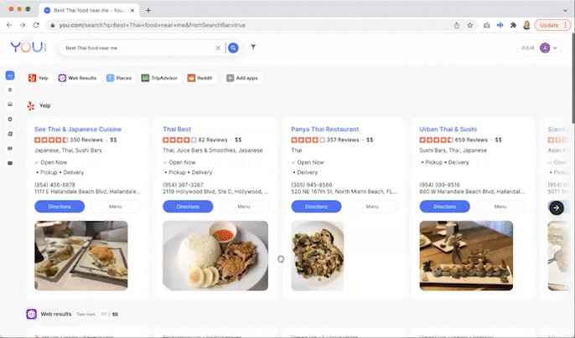Click the purple user avatar icon

(545, 48)
